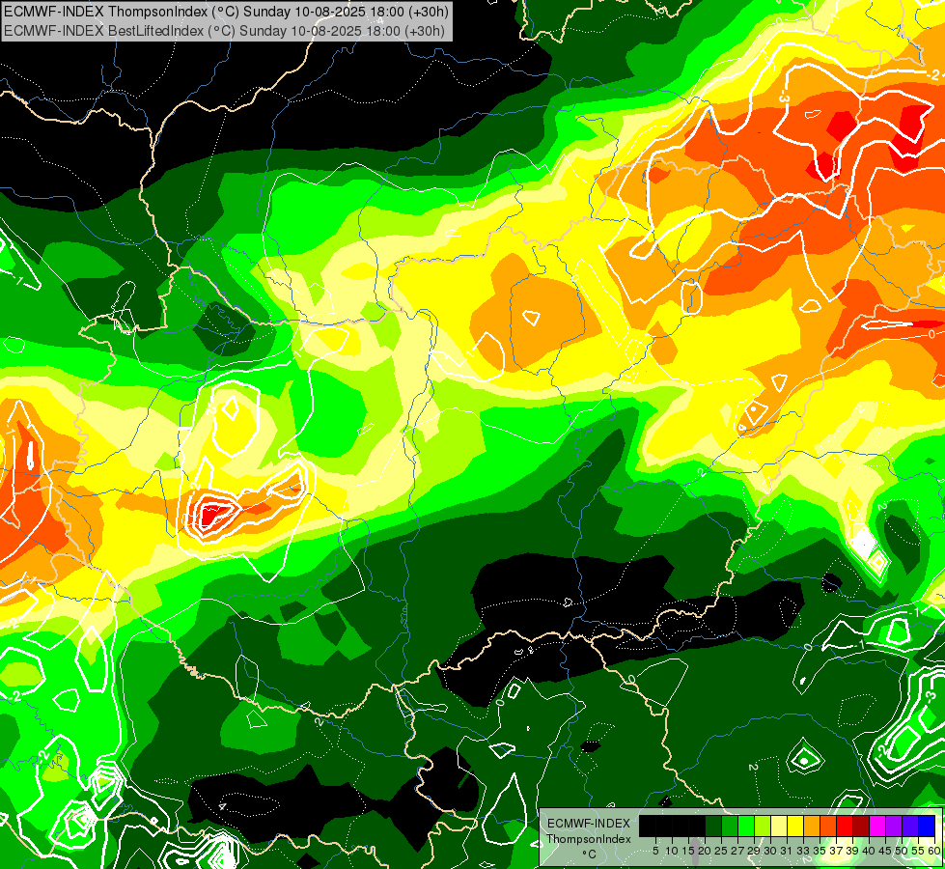The height and width of the screenshot is (869, 945).
Task: Select the dark red 39–40 legend swatch
Action: click(861, 826)
